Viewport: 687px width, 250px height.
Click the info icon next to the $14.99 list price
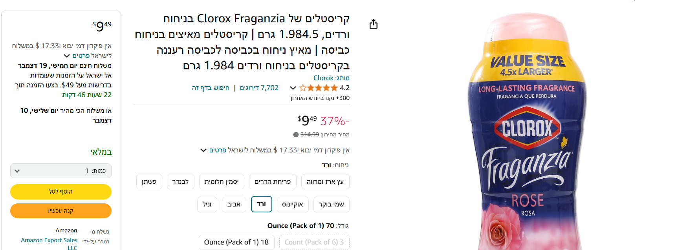pyautogui.click(x=296, y=134)
